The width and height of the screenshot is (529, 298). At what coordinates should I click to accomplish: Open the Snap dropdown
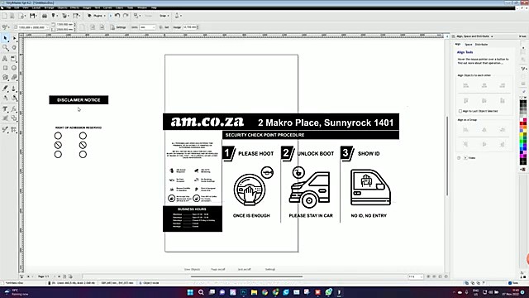164,16
